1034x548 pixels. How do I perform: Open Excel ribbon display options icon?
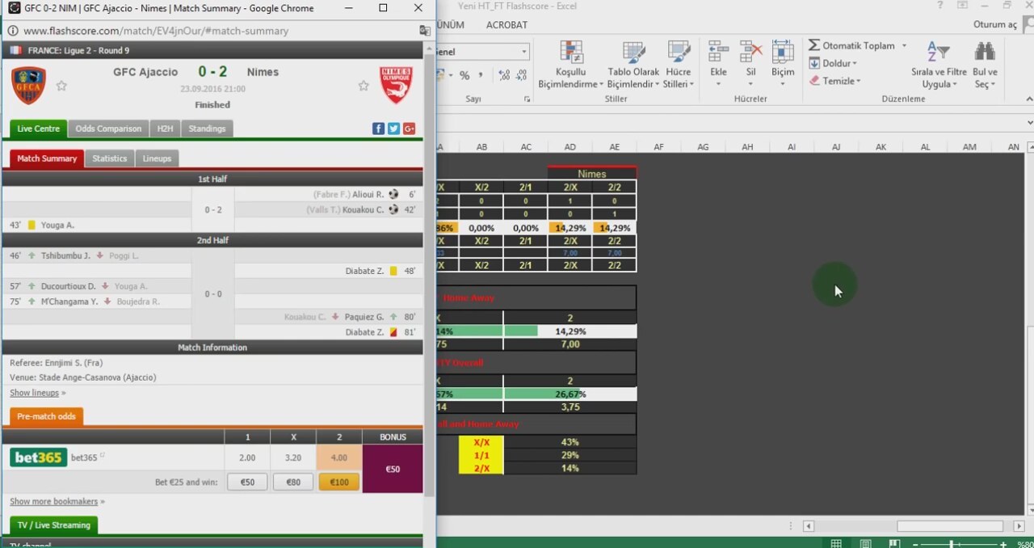click(962, 6)
